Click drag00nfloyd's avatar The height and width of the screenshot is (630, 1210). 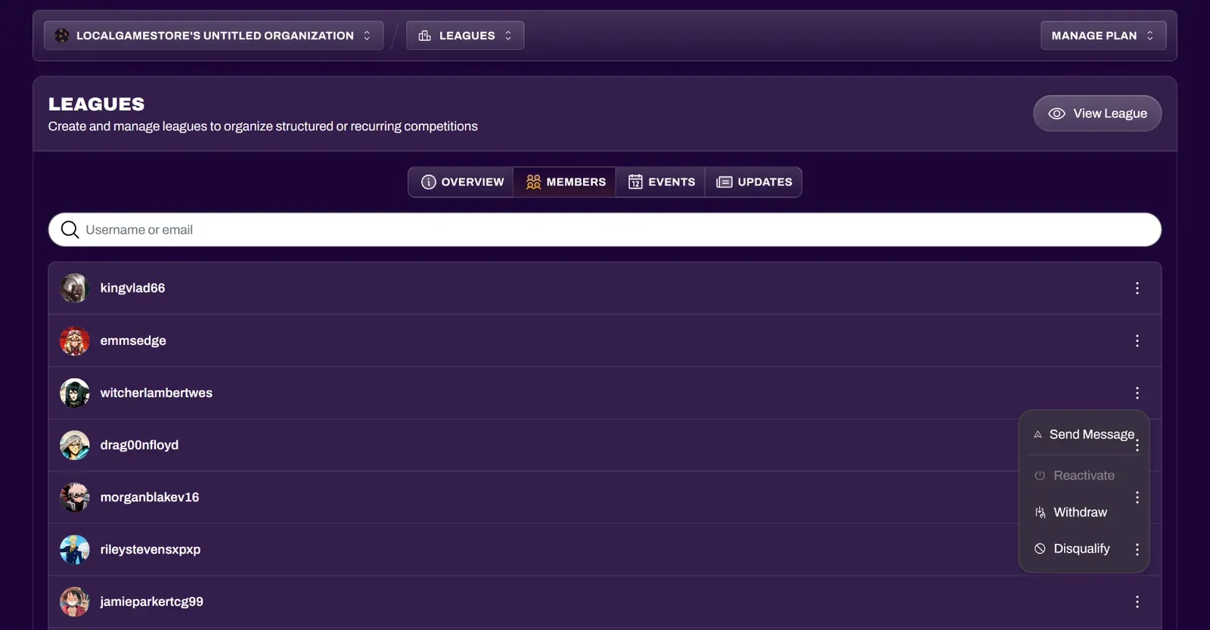click(75, 445)
